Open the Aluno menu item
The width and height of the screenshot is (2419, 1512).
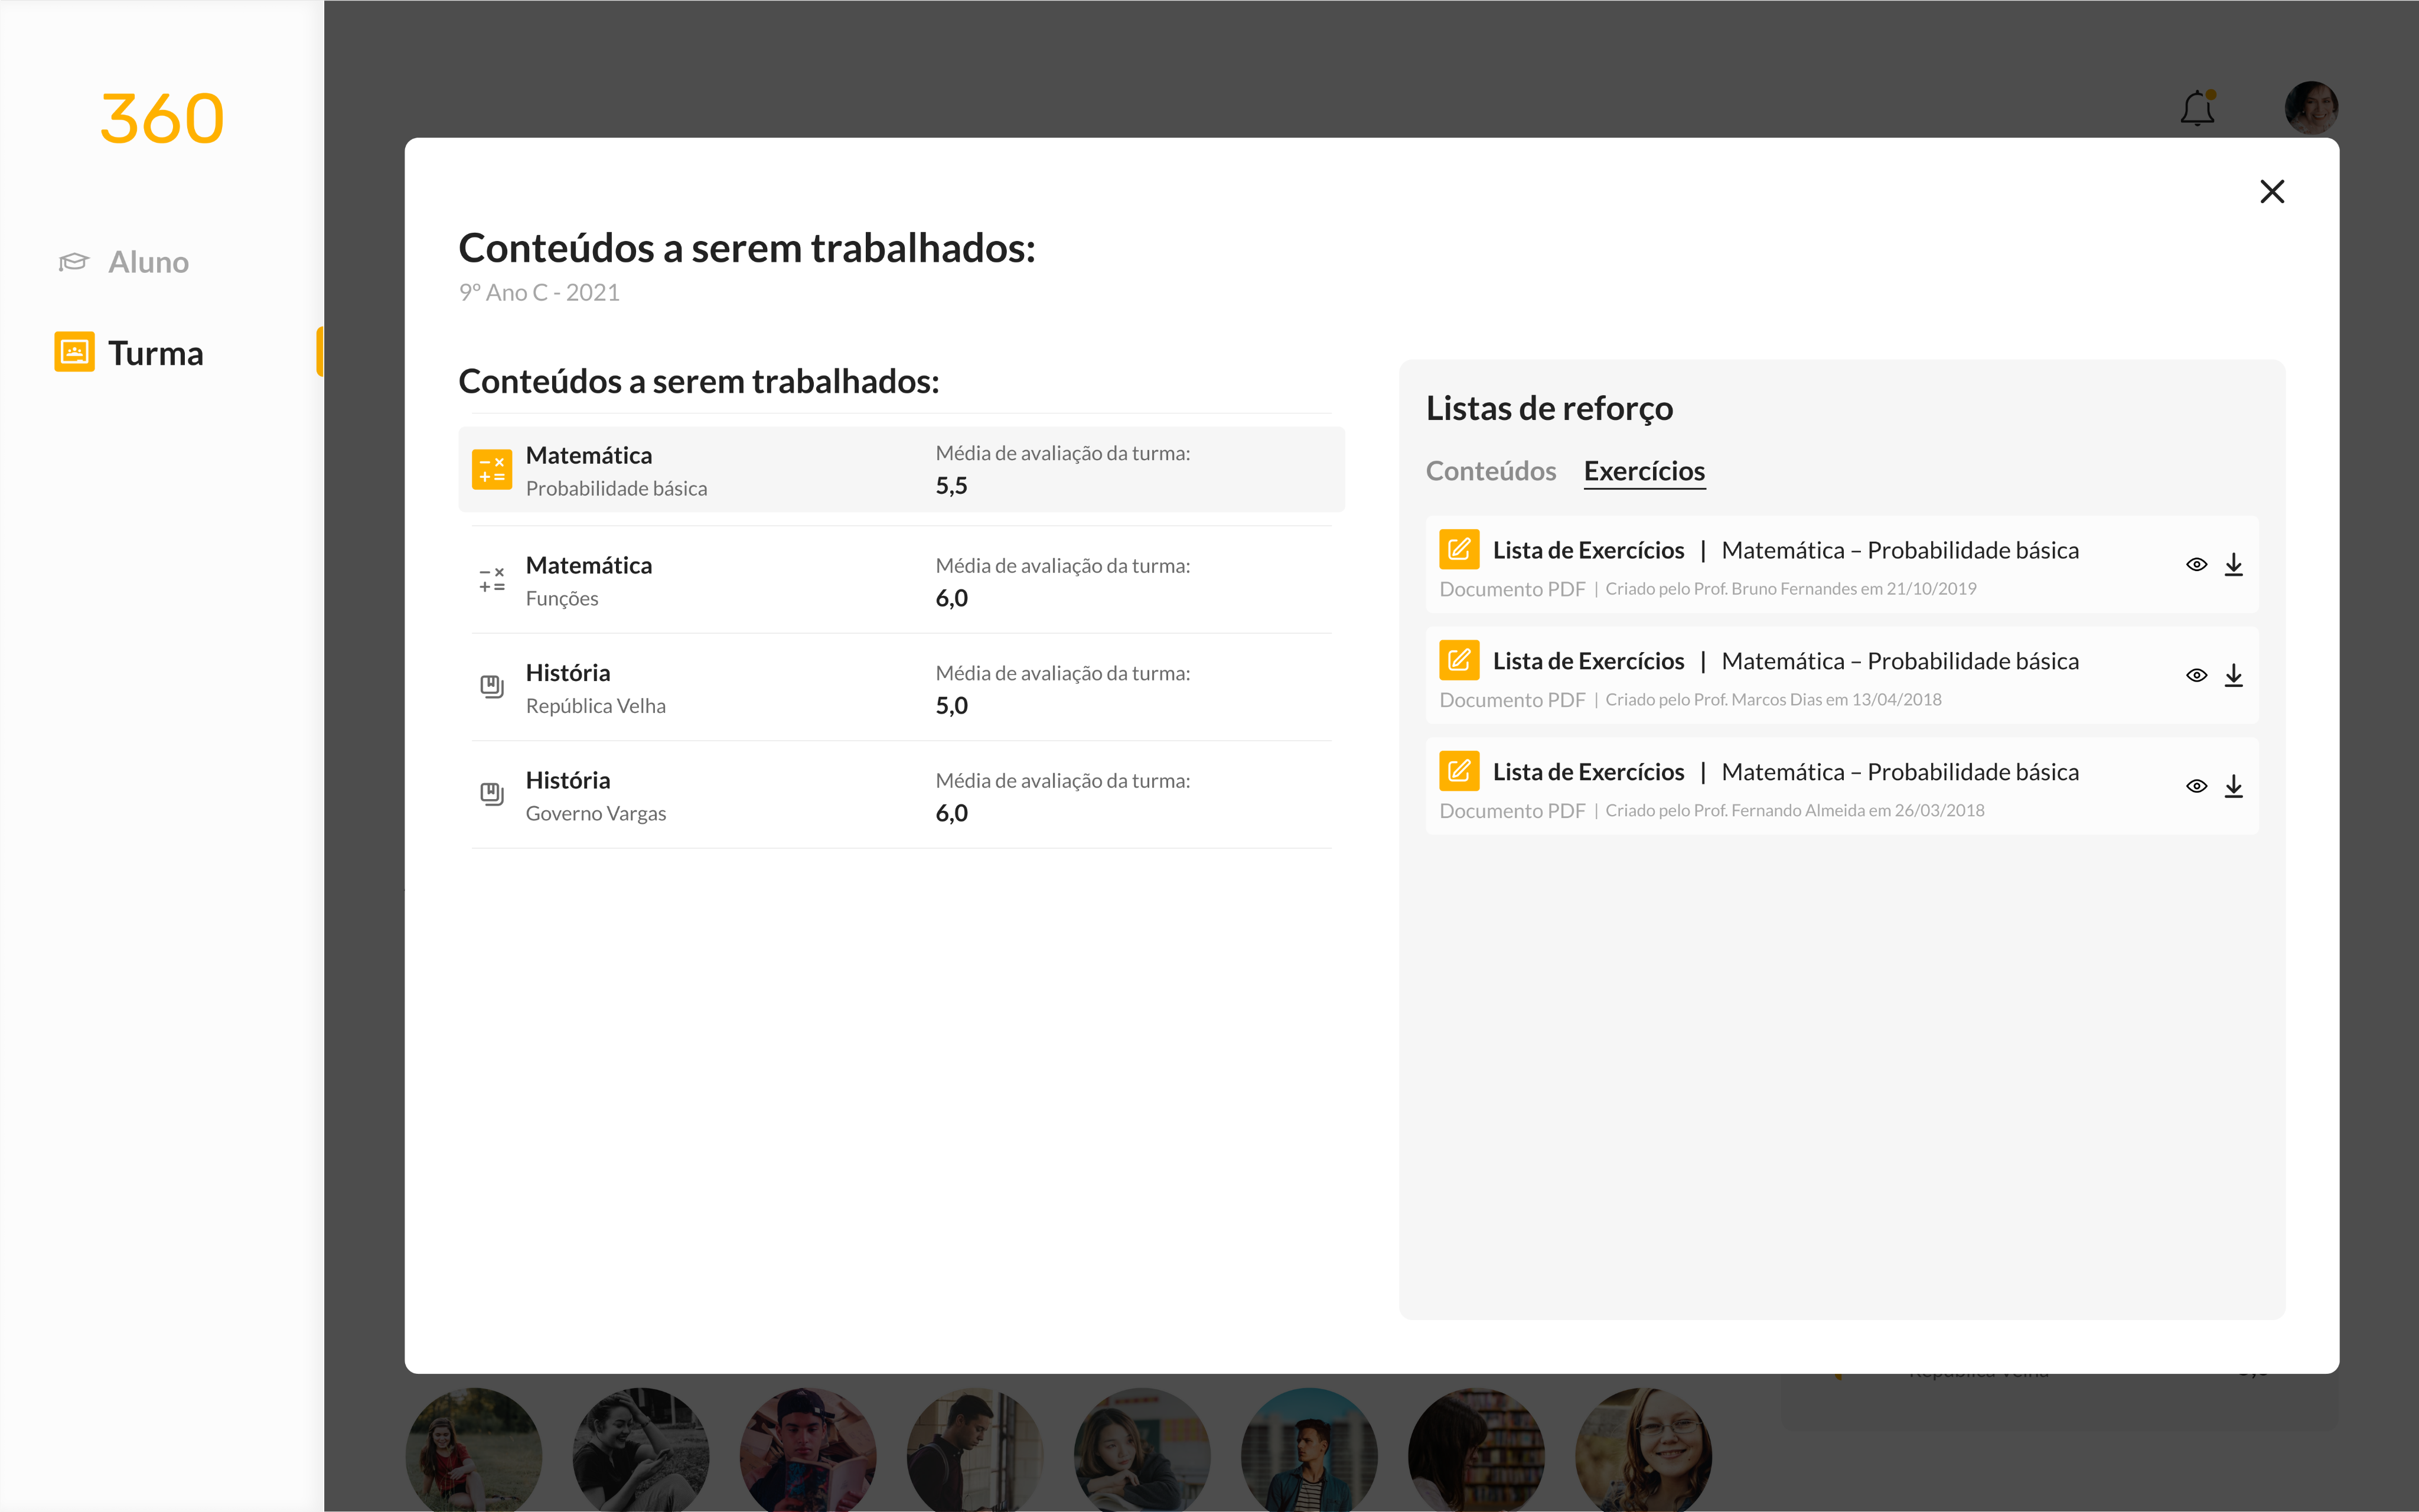point(148,262)
